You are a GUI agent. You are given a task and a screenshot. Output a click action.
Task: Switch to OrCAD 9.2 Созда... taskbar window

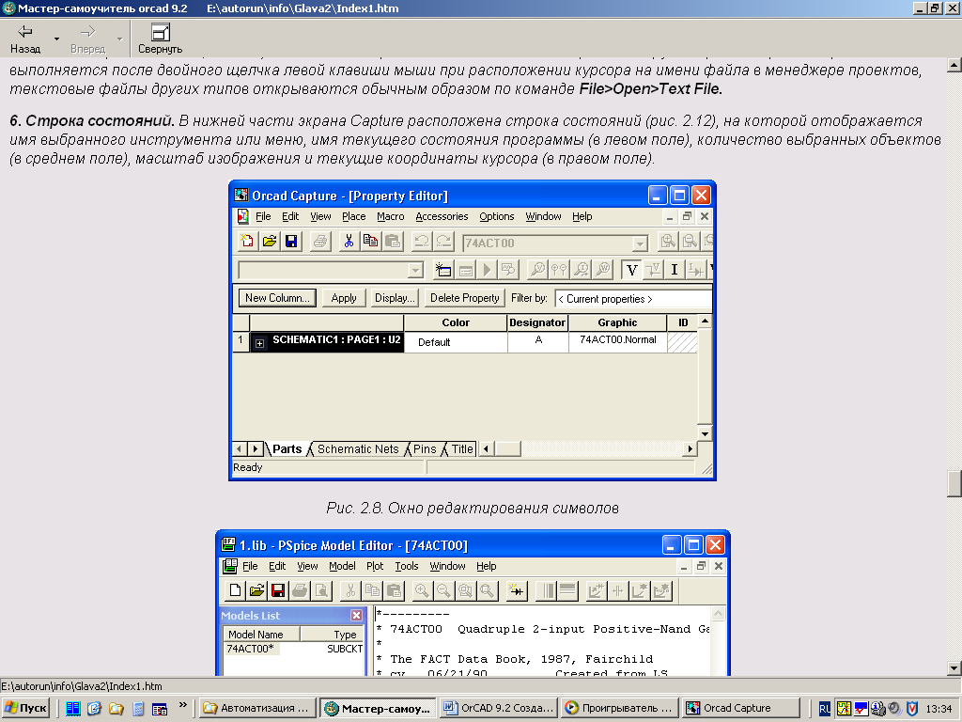coord(499,708)
